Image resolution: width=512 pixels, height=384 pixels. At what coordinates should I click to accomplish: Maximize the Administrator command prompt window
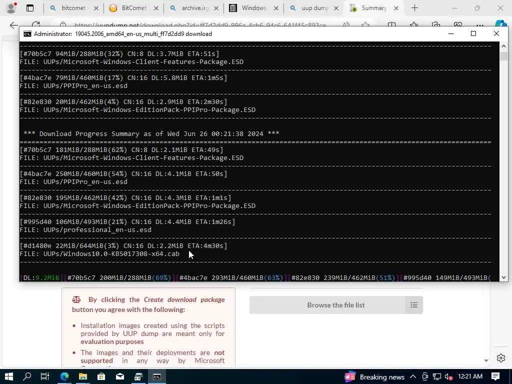coord(473,33)
